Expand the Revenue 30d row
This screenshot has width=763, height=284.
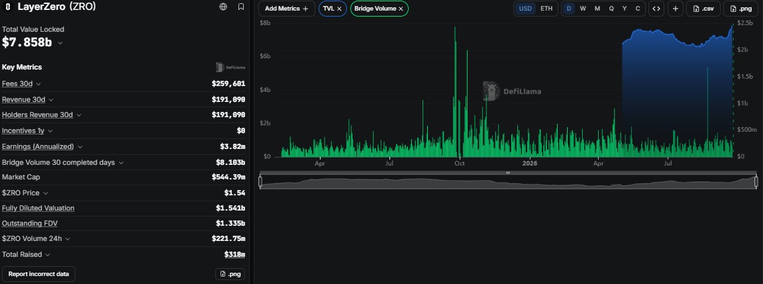click(x=51, y=100)
